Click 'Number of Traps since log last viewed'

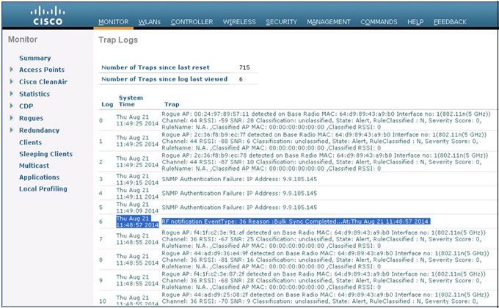(164, 79)
